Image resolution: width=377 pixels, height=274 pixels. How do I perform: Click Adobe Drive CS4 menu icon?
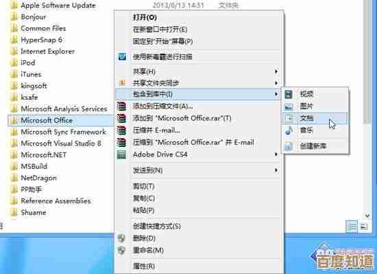pos(121,154)
